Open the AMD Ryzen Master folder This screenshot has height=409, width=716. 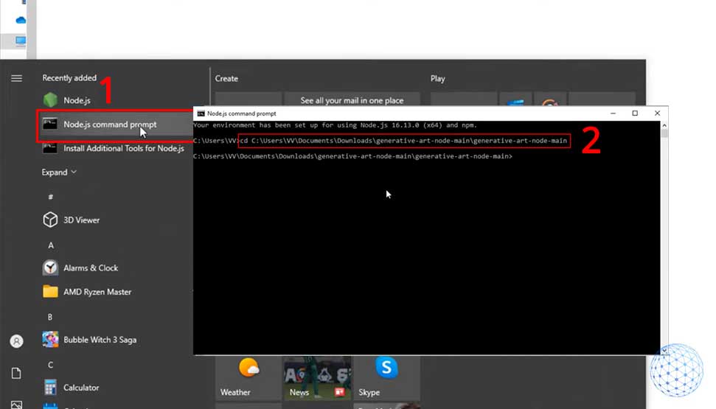(x=87, y=292)
